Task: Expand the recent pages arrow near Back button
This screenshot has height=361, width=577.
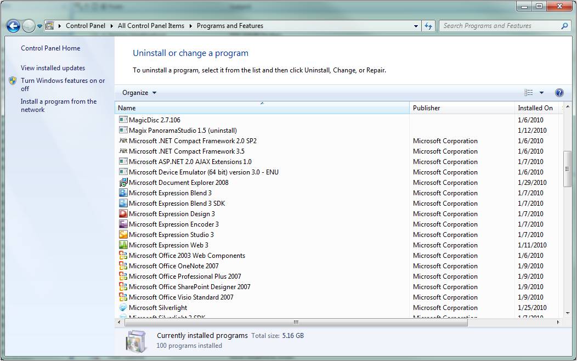Action: (x=39, y=26)
